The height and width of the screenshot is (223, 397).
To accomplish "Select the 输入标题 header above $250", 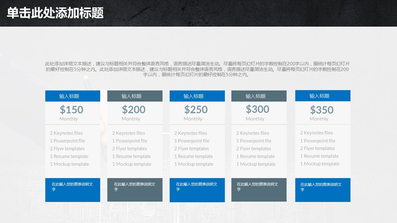I will [x=194, y=96].
